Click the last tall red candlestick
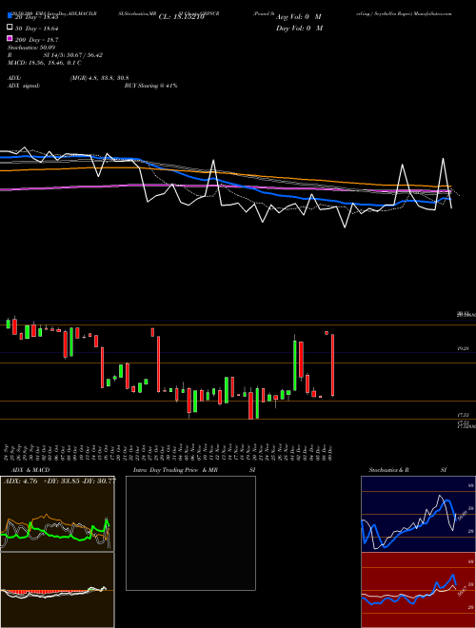The image size is (476, 628). 332,364
